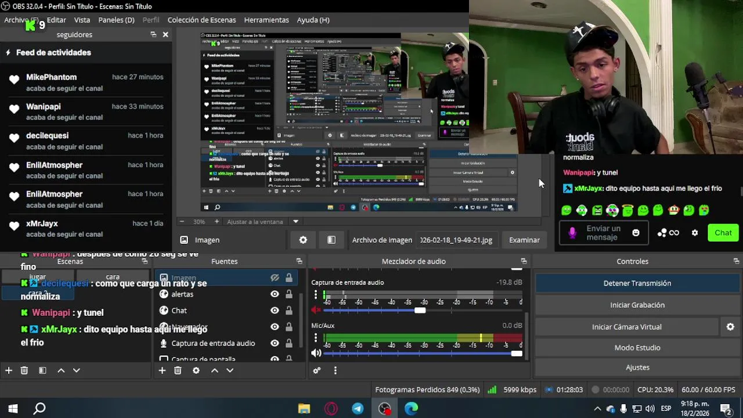Open Telegram from the Windows taskbar
This screenshot has height=418, width=743.
click(358, 409)
